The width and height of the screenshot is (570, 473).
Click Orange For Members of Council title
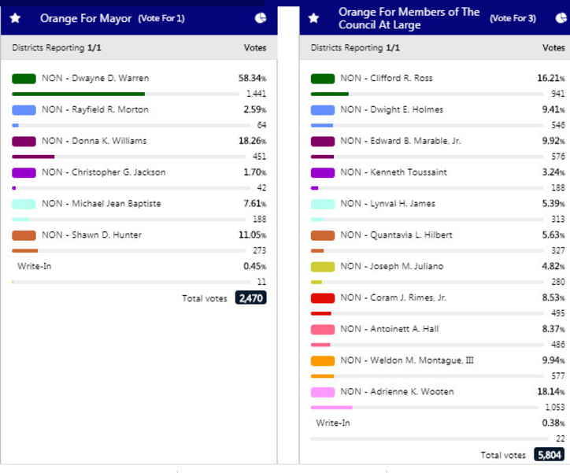coord(409,18)
